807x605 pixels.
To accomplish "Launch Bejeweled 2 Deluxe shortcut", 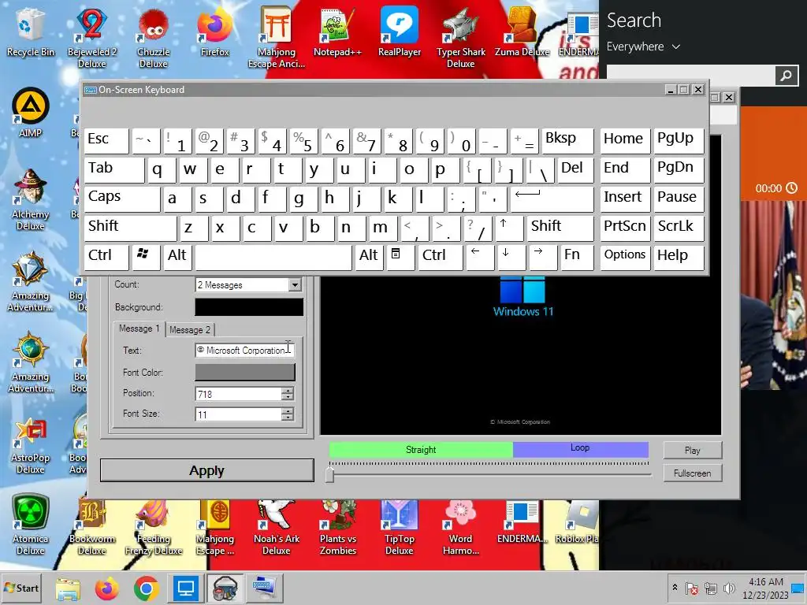I will pyautogui.click(x=91, y=36).
